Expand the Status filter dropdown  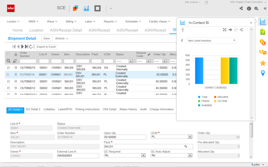131,61
